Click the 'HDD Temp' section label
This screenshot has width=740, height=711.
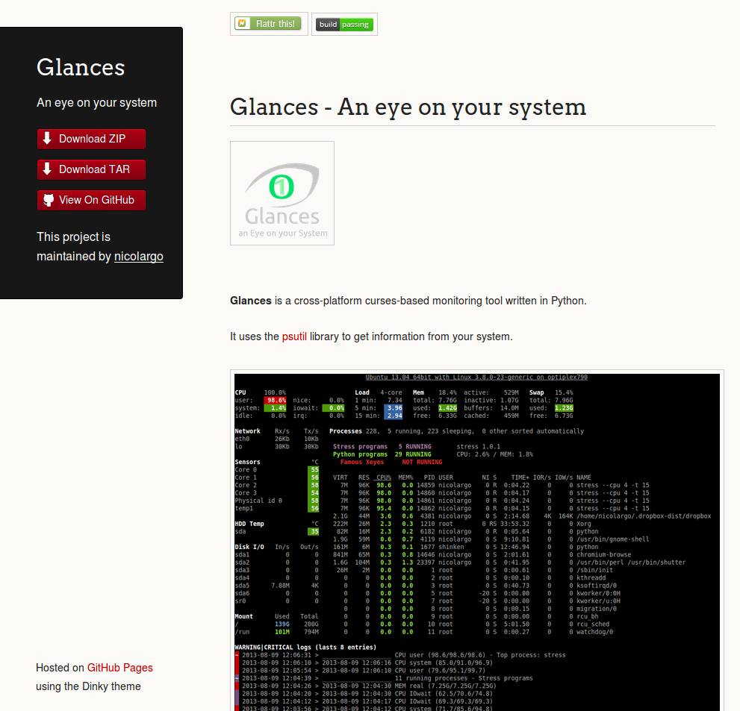pyautogui.click(x=249, y=524)
